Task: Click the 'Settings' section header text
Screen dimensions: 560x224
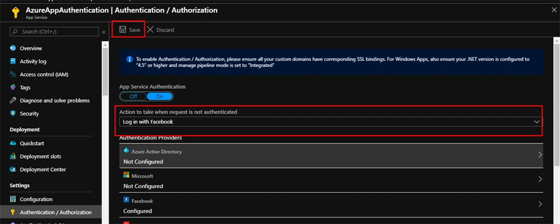Action: (x=20, y=185)
